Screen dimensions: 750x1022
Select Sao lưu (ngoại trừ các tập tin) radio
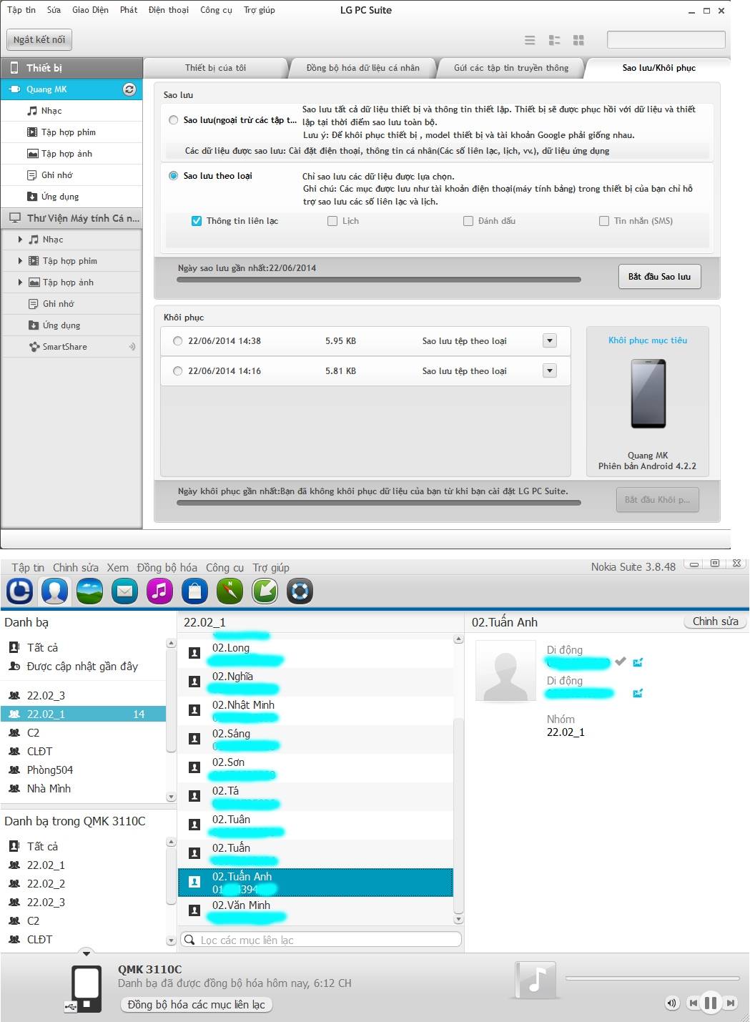(174, 120)
